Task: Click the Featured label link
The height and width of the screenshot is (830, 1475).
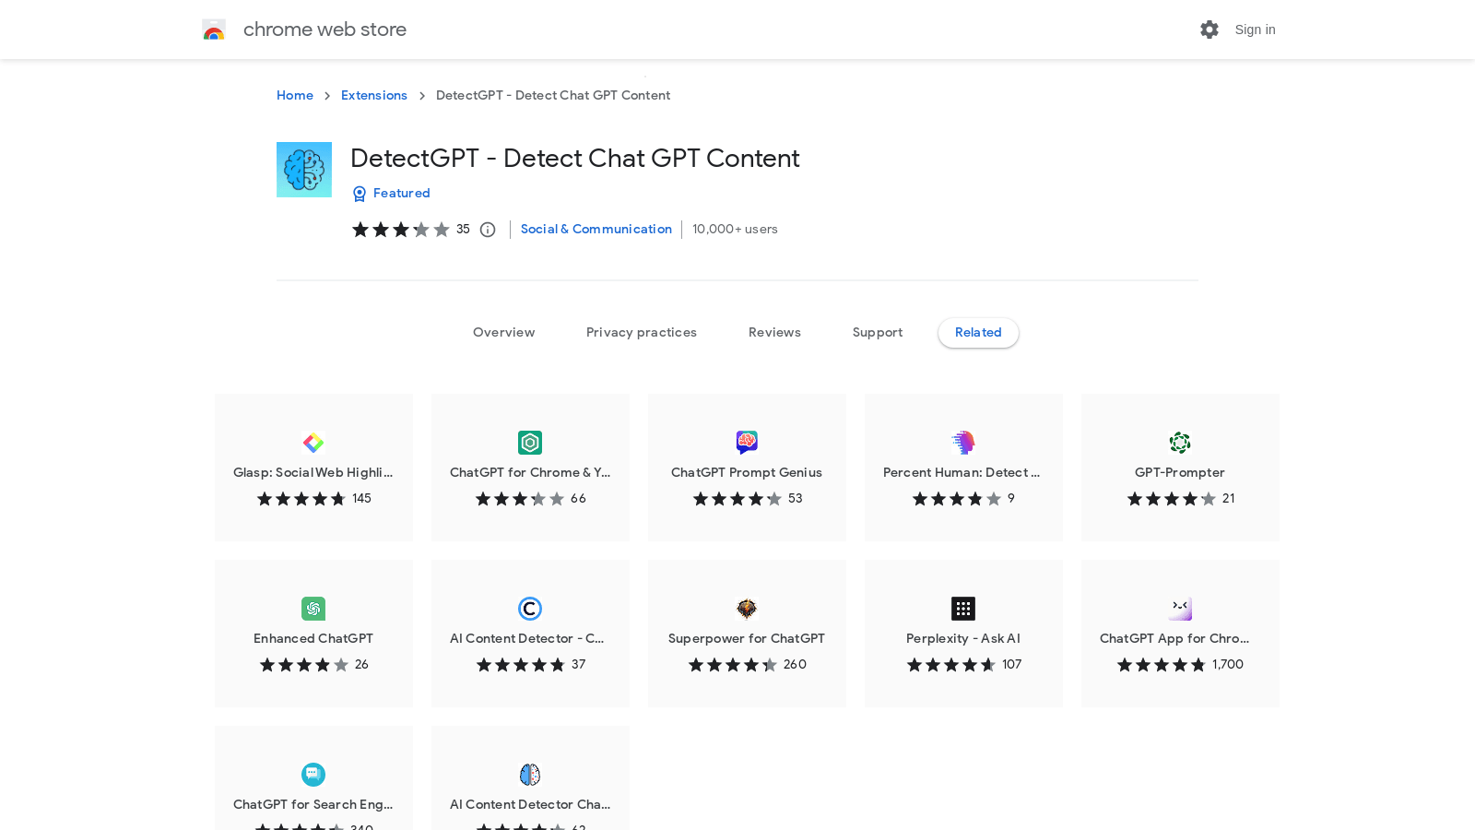Action: (x=402, y=194)
